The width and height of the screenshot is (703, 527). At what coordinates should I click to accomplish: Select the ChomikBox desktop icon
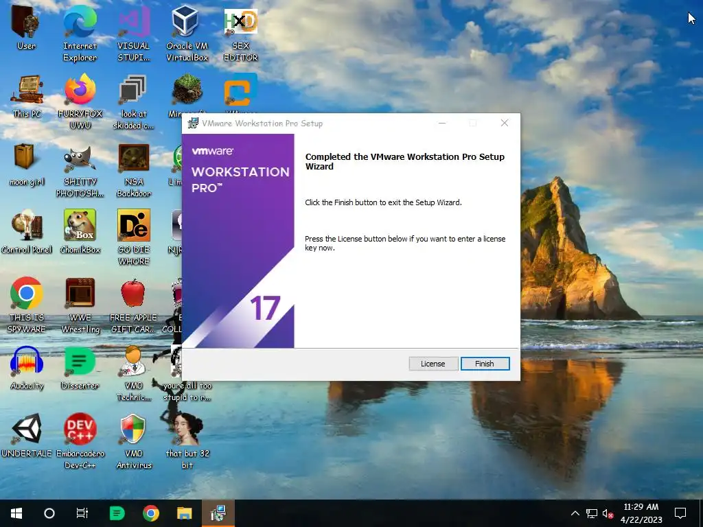[80, 232]
